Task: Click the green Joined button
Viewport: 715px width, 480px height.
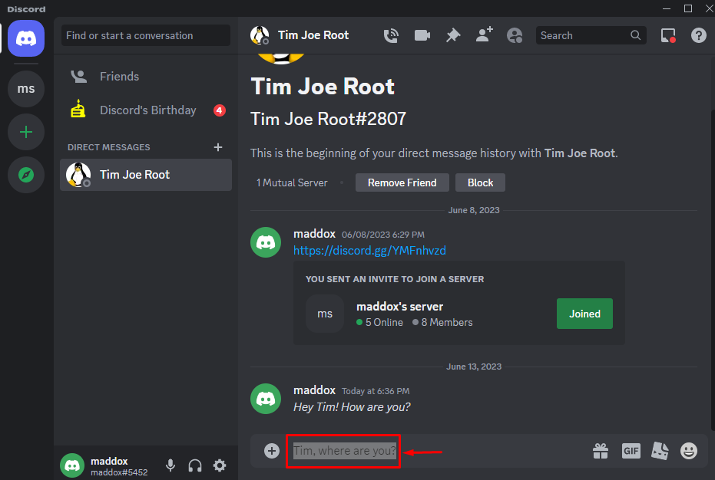Action: (584, 314)
